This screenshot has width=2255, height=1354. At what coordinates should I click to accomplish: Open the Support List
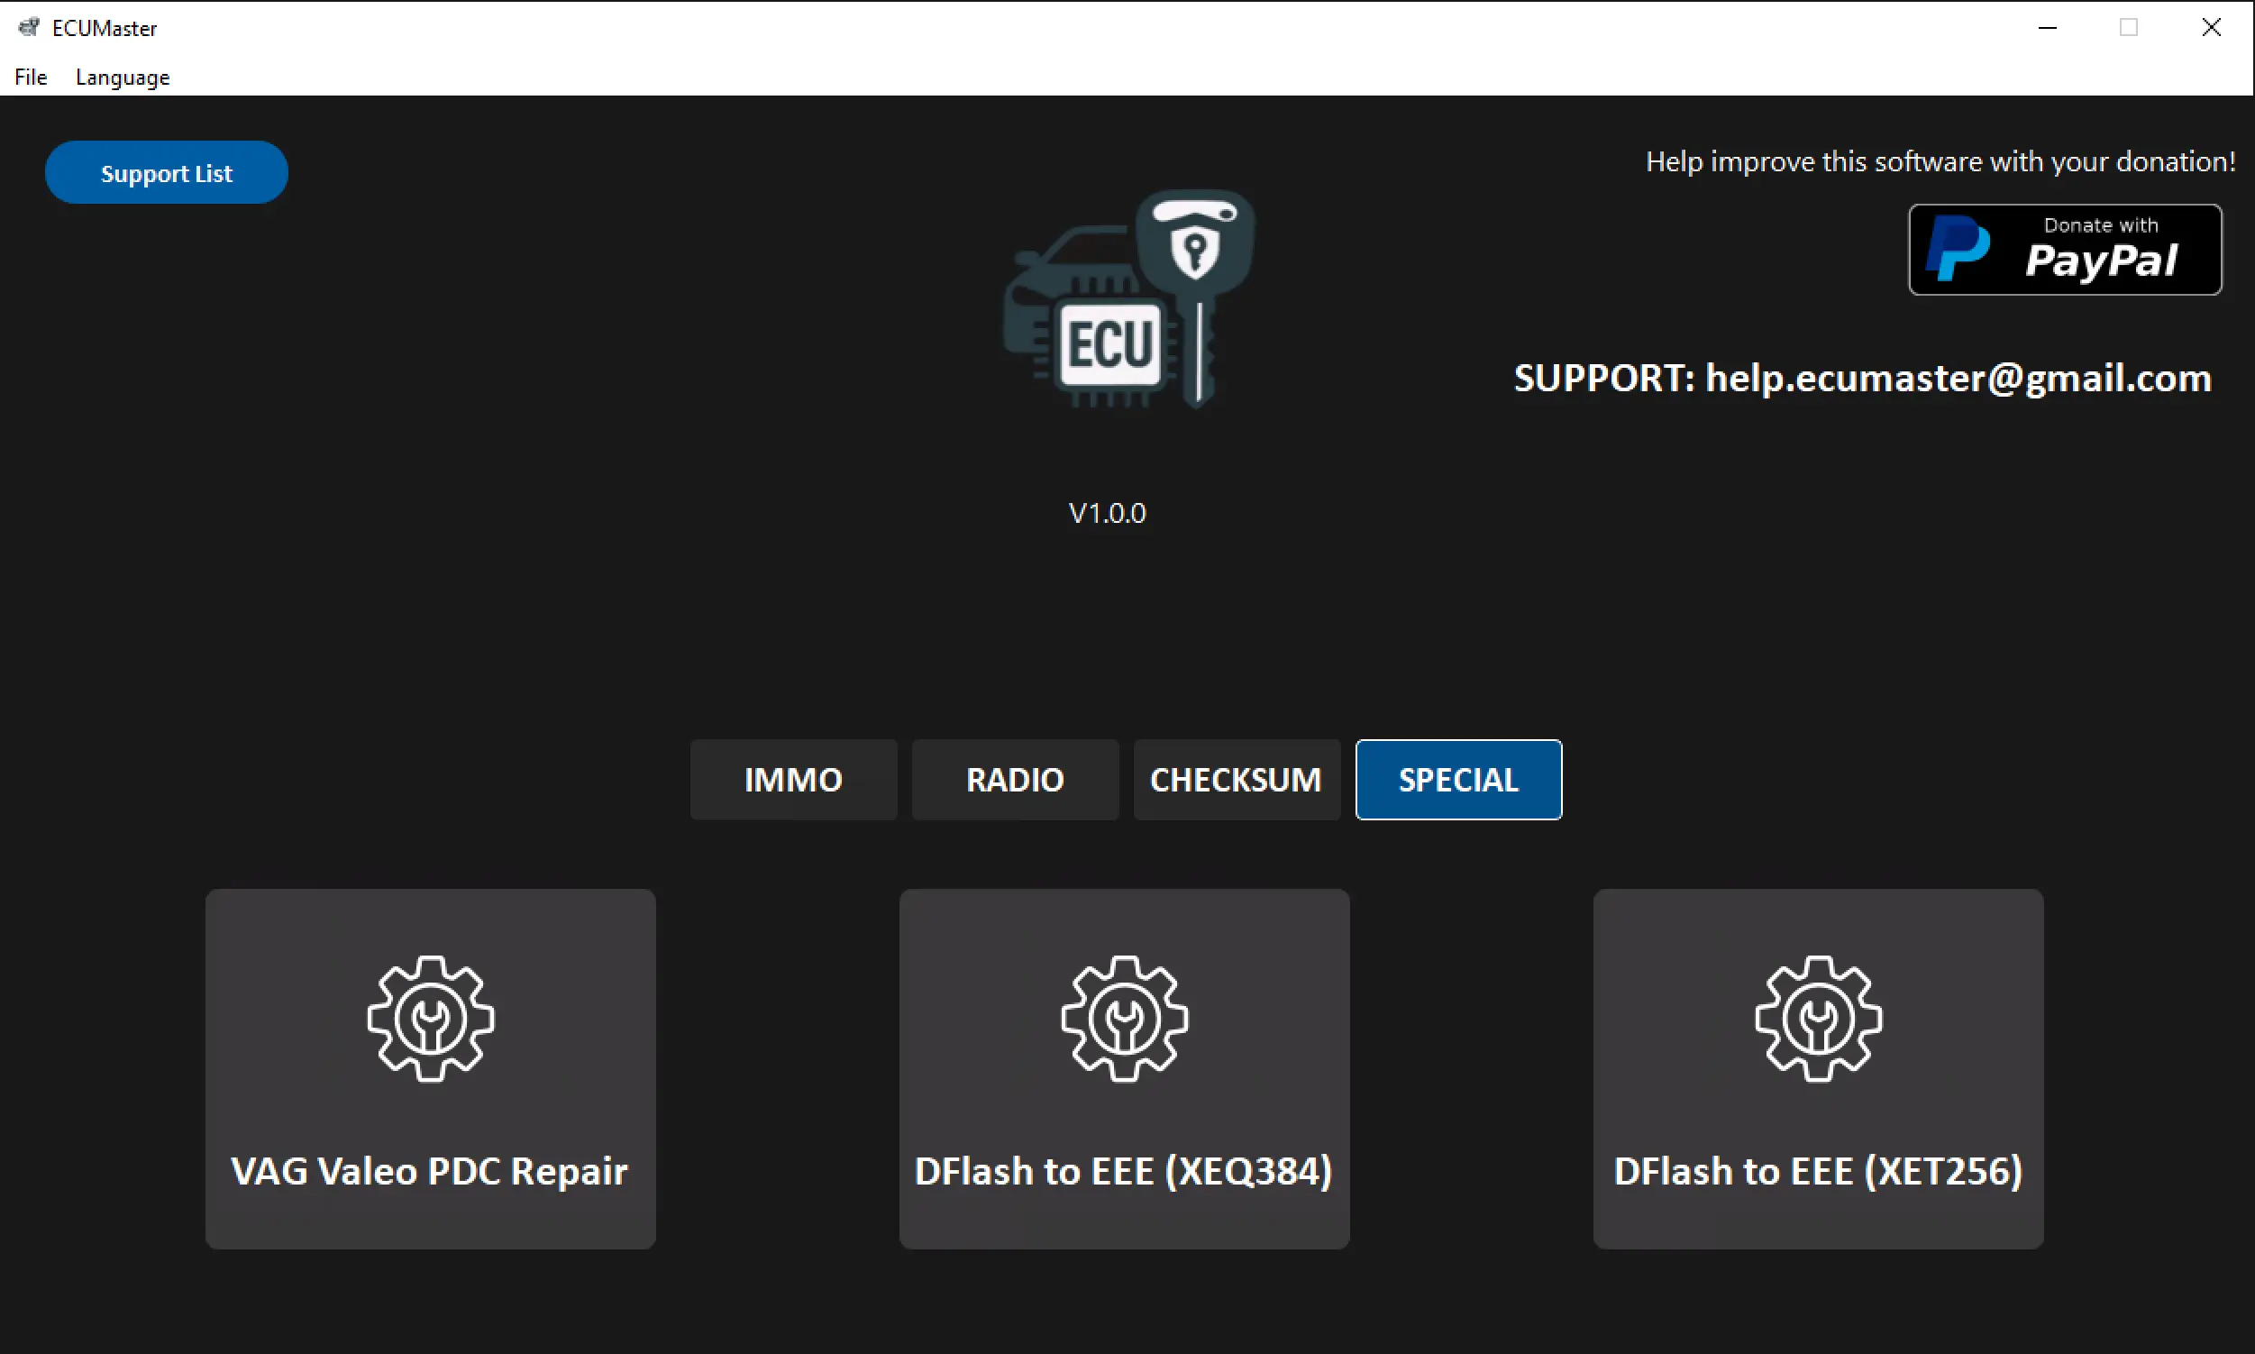166,172
